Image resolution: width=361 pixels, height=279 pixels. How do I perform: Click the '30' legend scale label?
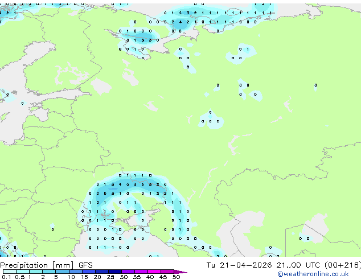click(124, 277)
